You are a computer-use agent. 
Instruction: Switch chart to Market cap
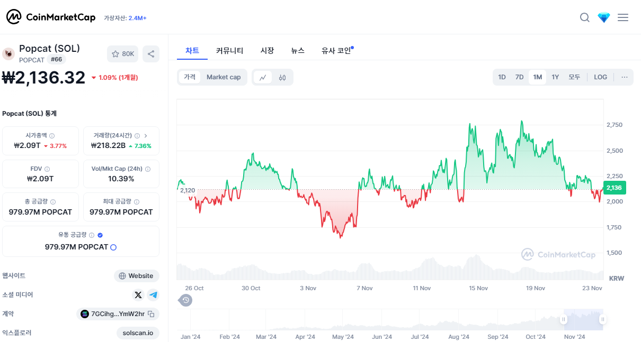coord(224,77)
